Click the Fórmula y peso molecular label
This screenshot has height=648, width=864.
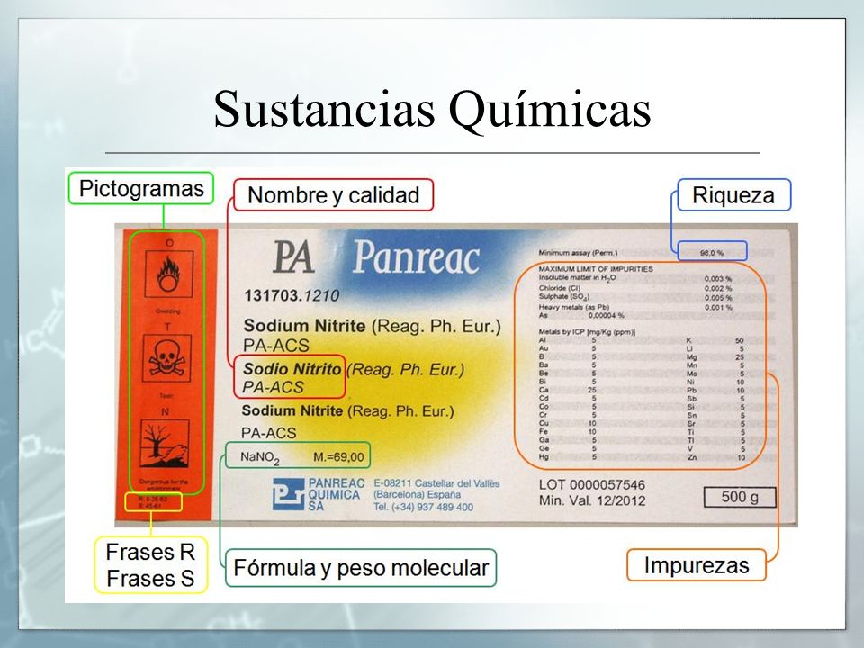[361, 568]
